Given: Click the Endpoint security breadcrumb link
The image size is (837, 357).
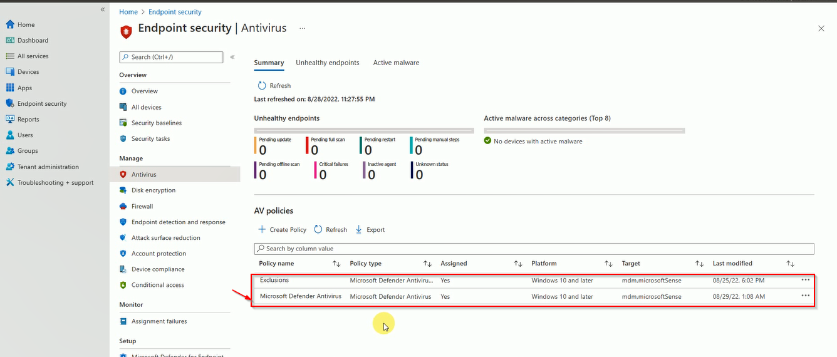Looking at the screenshot, I should pos(175,12).
